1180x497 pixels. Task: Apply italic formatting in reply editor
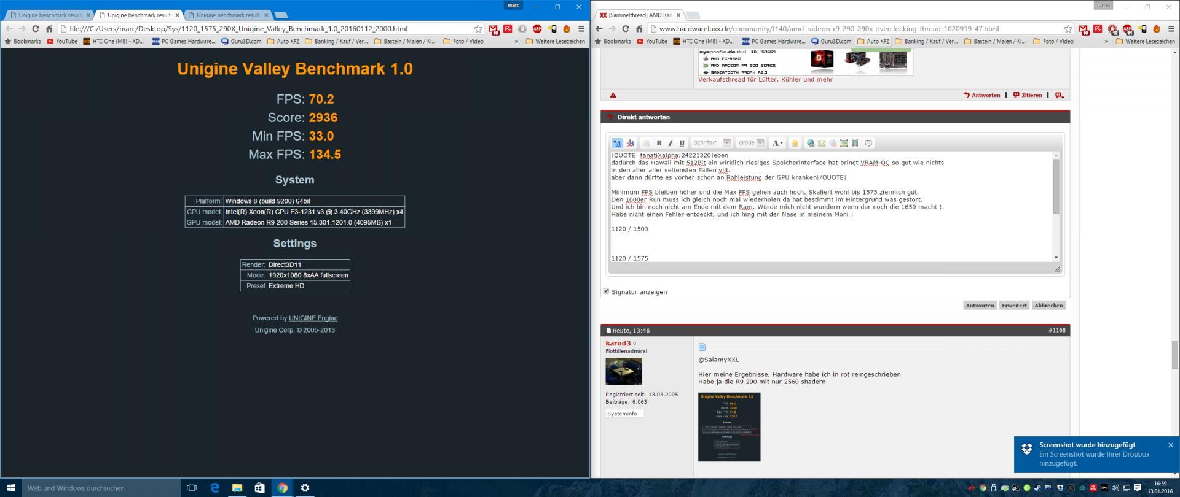671,143
